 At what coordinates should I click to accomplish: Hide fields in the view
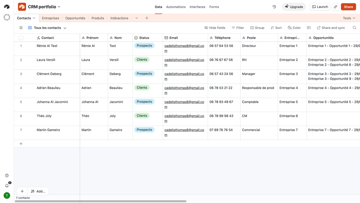(x=215, y=28)
